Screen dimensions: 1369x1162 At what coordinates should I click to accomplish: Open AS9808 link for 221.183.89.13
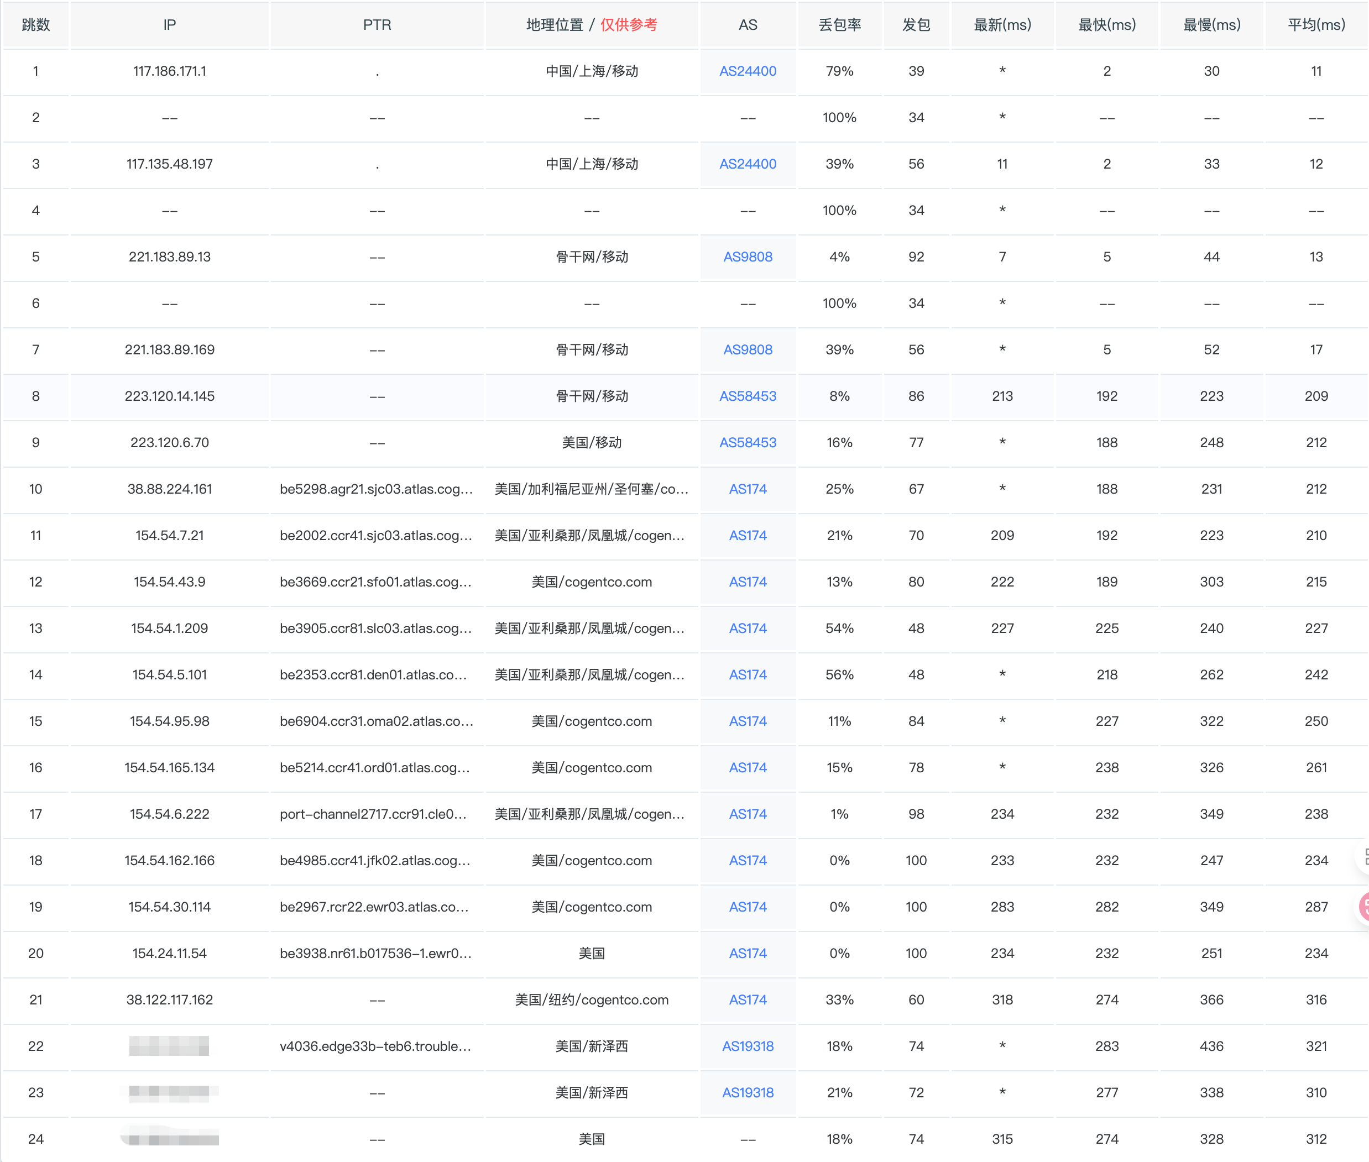point(747,257)
